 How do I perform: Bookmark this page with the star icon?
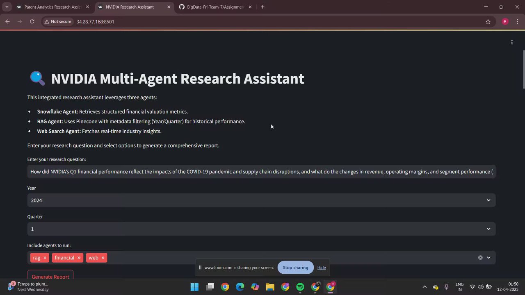488,22
